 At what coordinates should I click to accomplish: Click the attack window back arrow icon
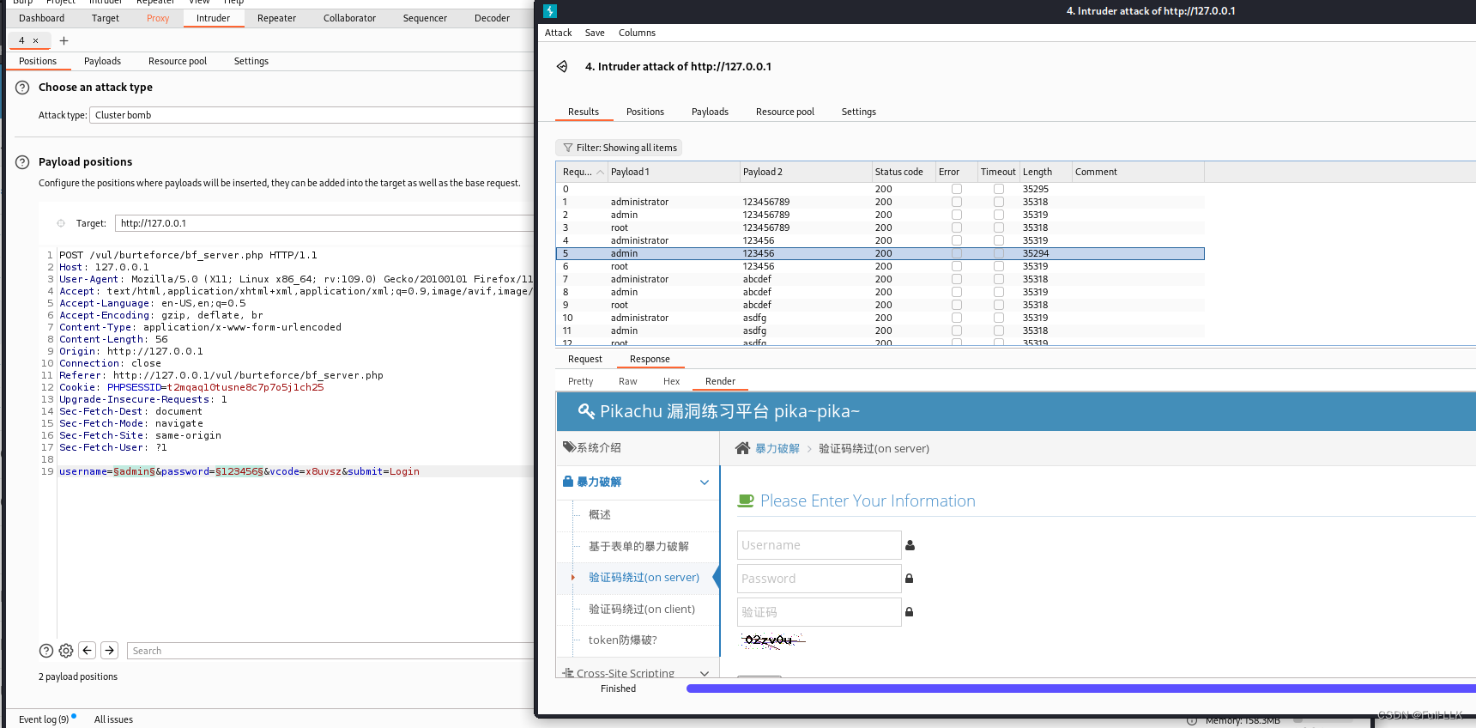tap(562, 66)
